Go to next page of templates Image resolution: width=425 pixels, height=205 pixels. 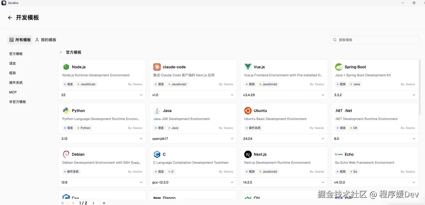tap(94, 203)
